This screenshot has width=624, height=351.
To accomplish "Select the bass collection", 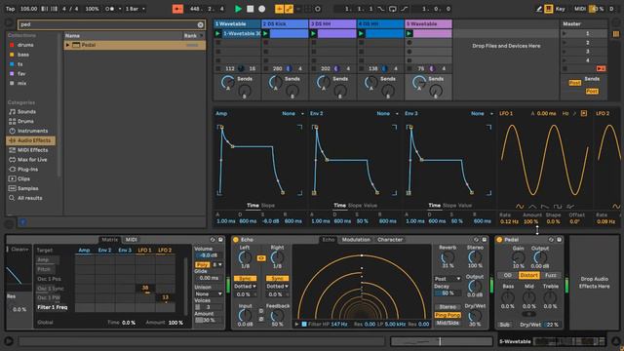I will click(x=23, y=55).
